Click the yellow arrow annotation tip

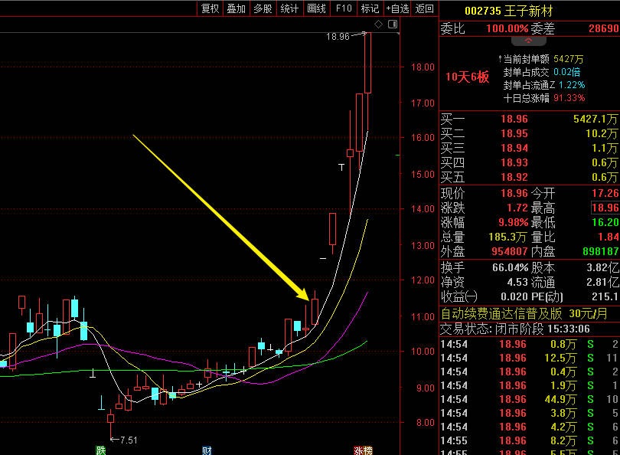(305, 296)
